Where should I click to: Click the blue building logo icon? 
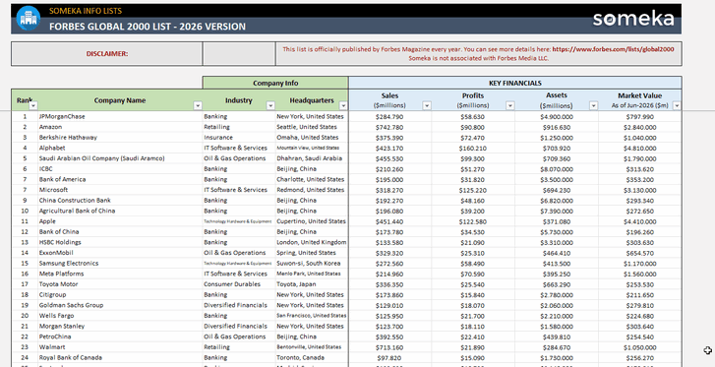(29, 19)
